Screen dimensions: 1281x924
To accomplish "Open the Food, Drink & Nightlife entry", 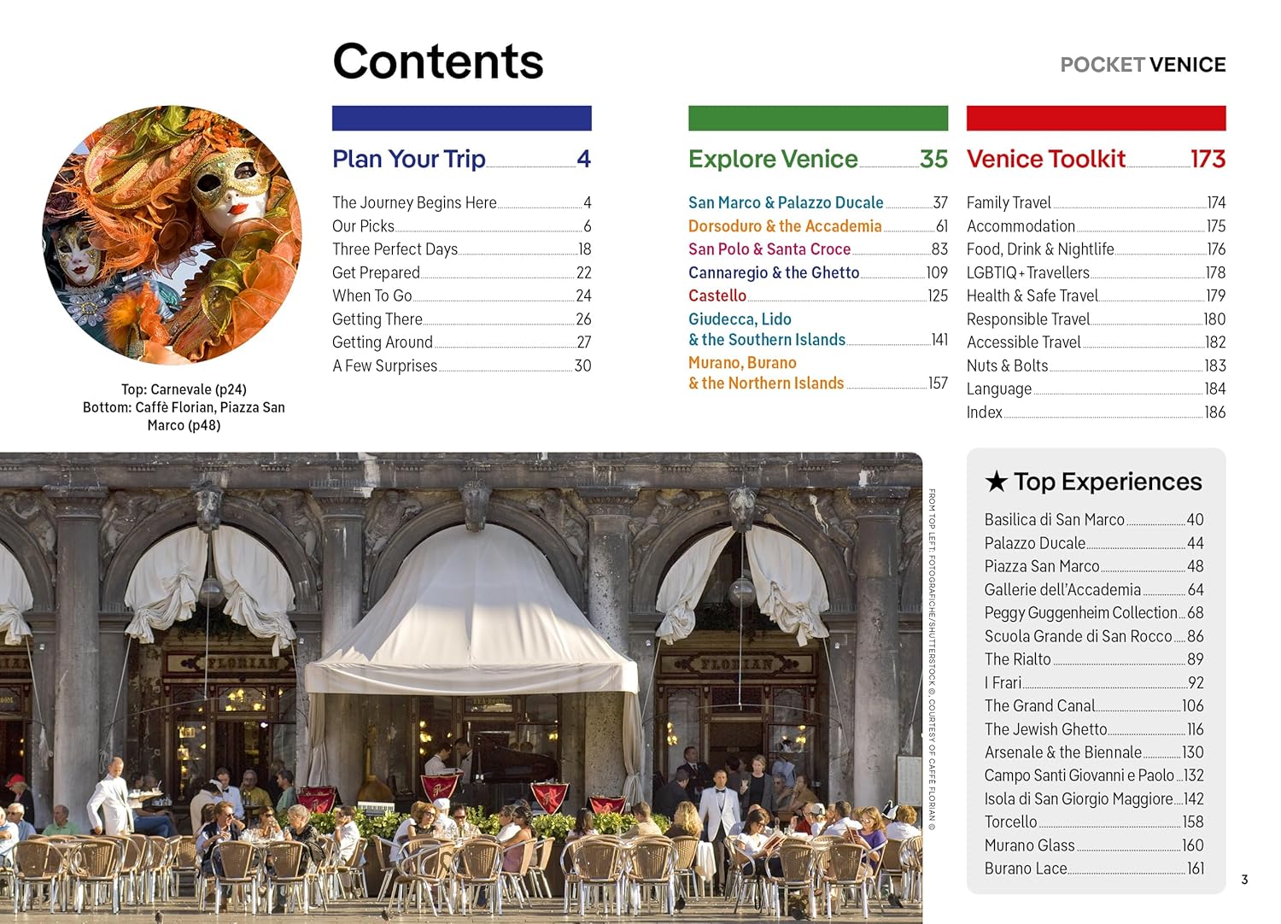I will click(x=1096, y=249).
